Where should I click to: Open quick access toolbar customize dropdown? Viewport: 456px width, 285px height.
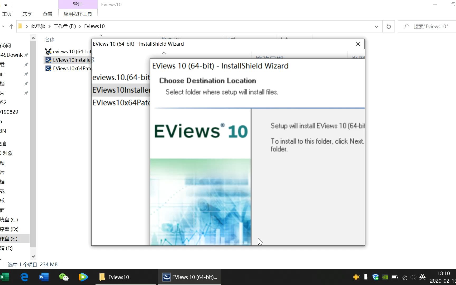click(x=6, y=5)
